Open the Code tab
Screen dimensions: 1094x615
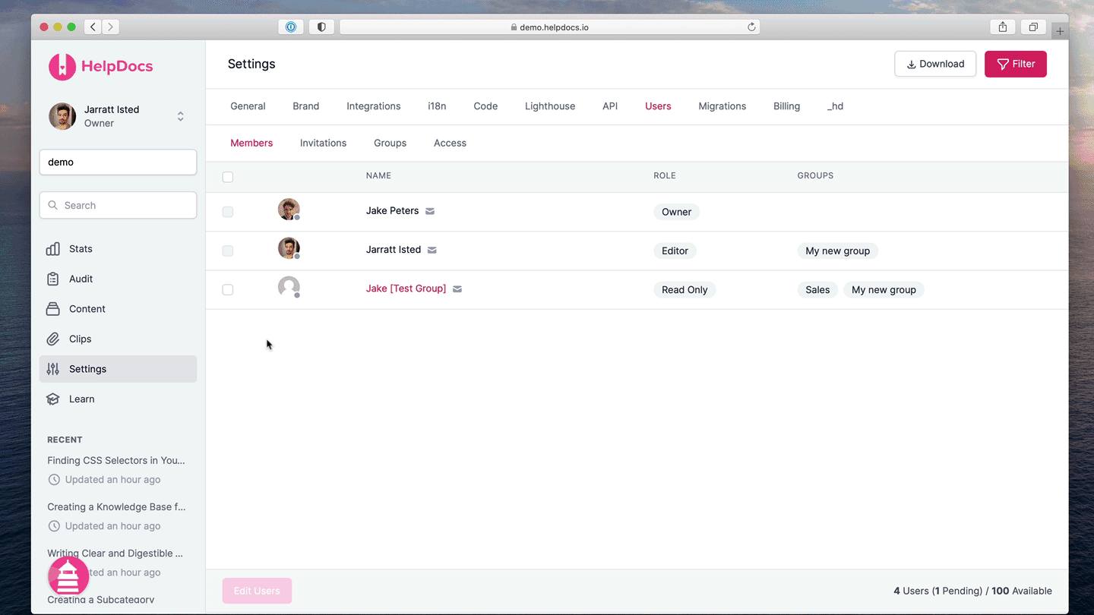click(485, 106)
